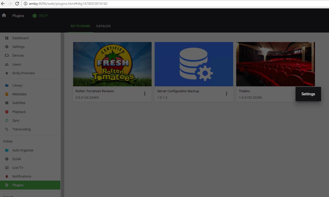This screenshot has width=329, height=197.
Task: Open the Sync sidebar link
Action: click(x=30, y=121)
